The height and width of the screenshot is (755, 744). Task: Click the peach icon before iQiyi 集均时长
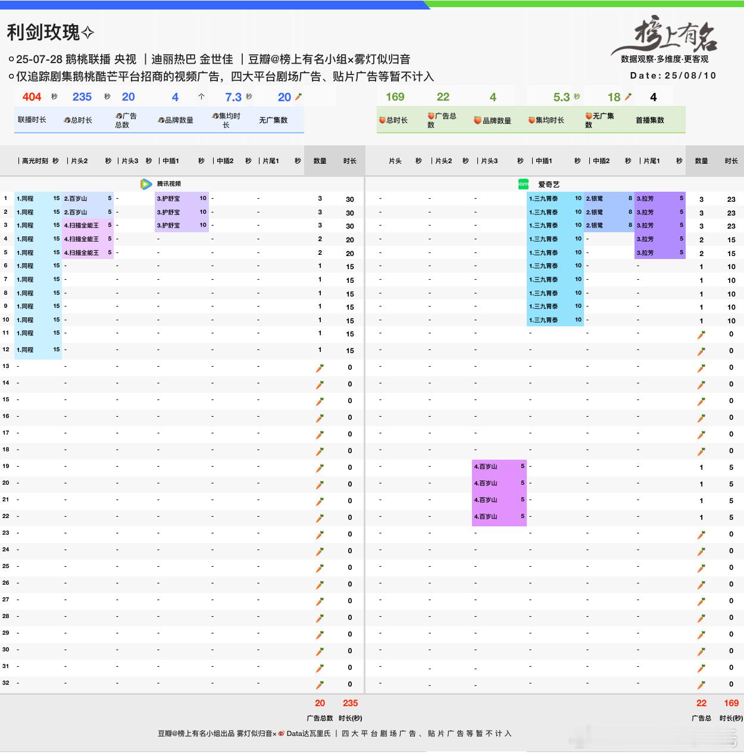(x=532, y=120)
